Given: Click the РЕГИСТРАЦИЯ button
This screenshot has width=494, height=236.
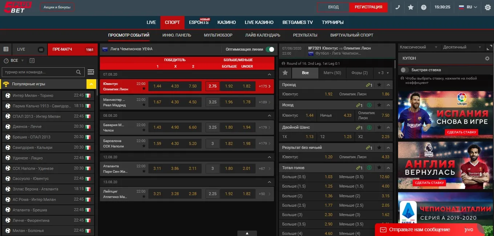Looking at the screenshot, I should tap(368, 7).
